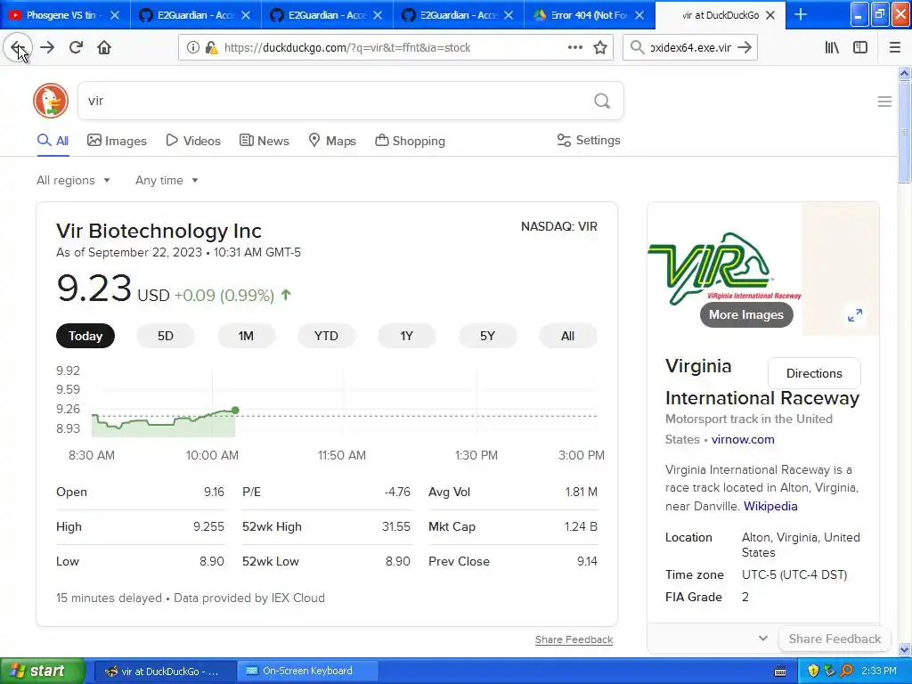Select the YTD chart range

pos(326,336)
